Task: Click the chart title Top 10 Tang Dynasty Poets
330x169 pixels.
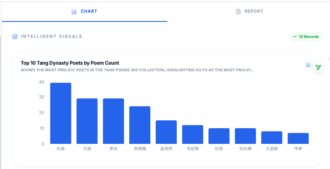Action: pyautogui.click(x=70, y=63)
